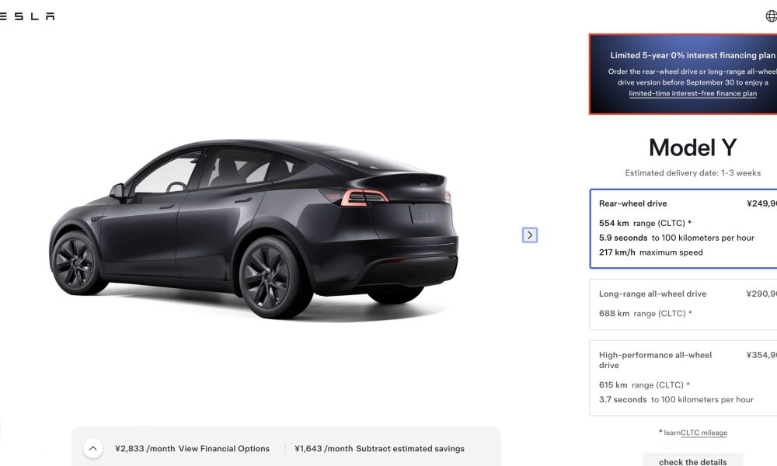Click the Model Y car image
The image size is (777, 466).
click(x=254, y=229)
